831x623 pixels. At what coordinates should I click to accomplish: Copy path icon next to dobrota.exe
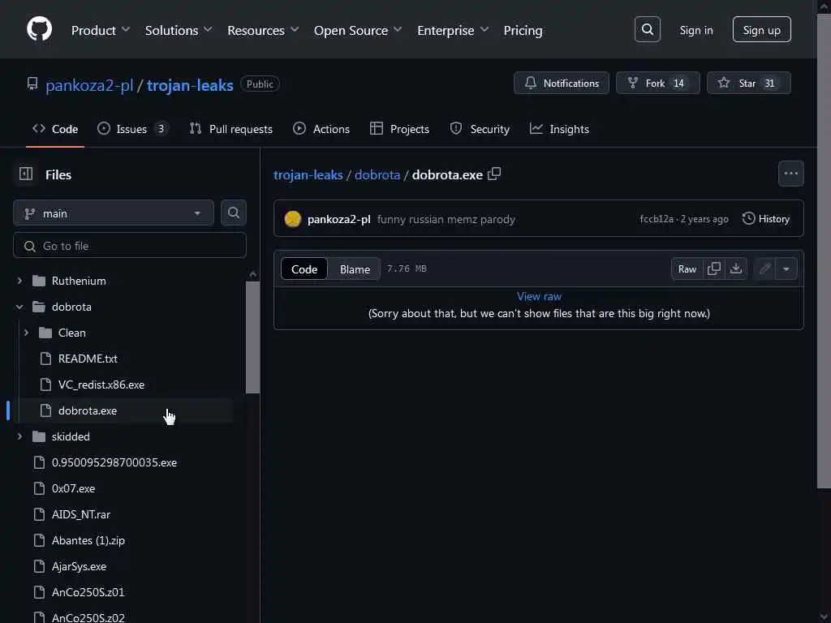494,174
